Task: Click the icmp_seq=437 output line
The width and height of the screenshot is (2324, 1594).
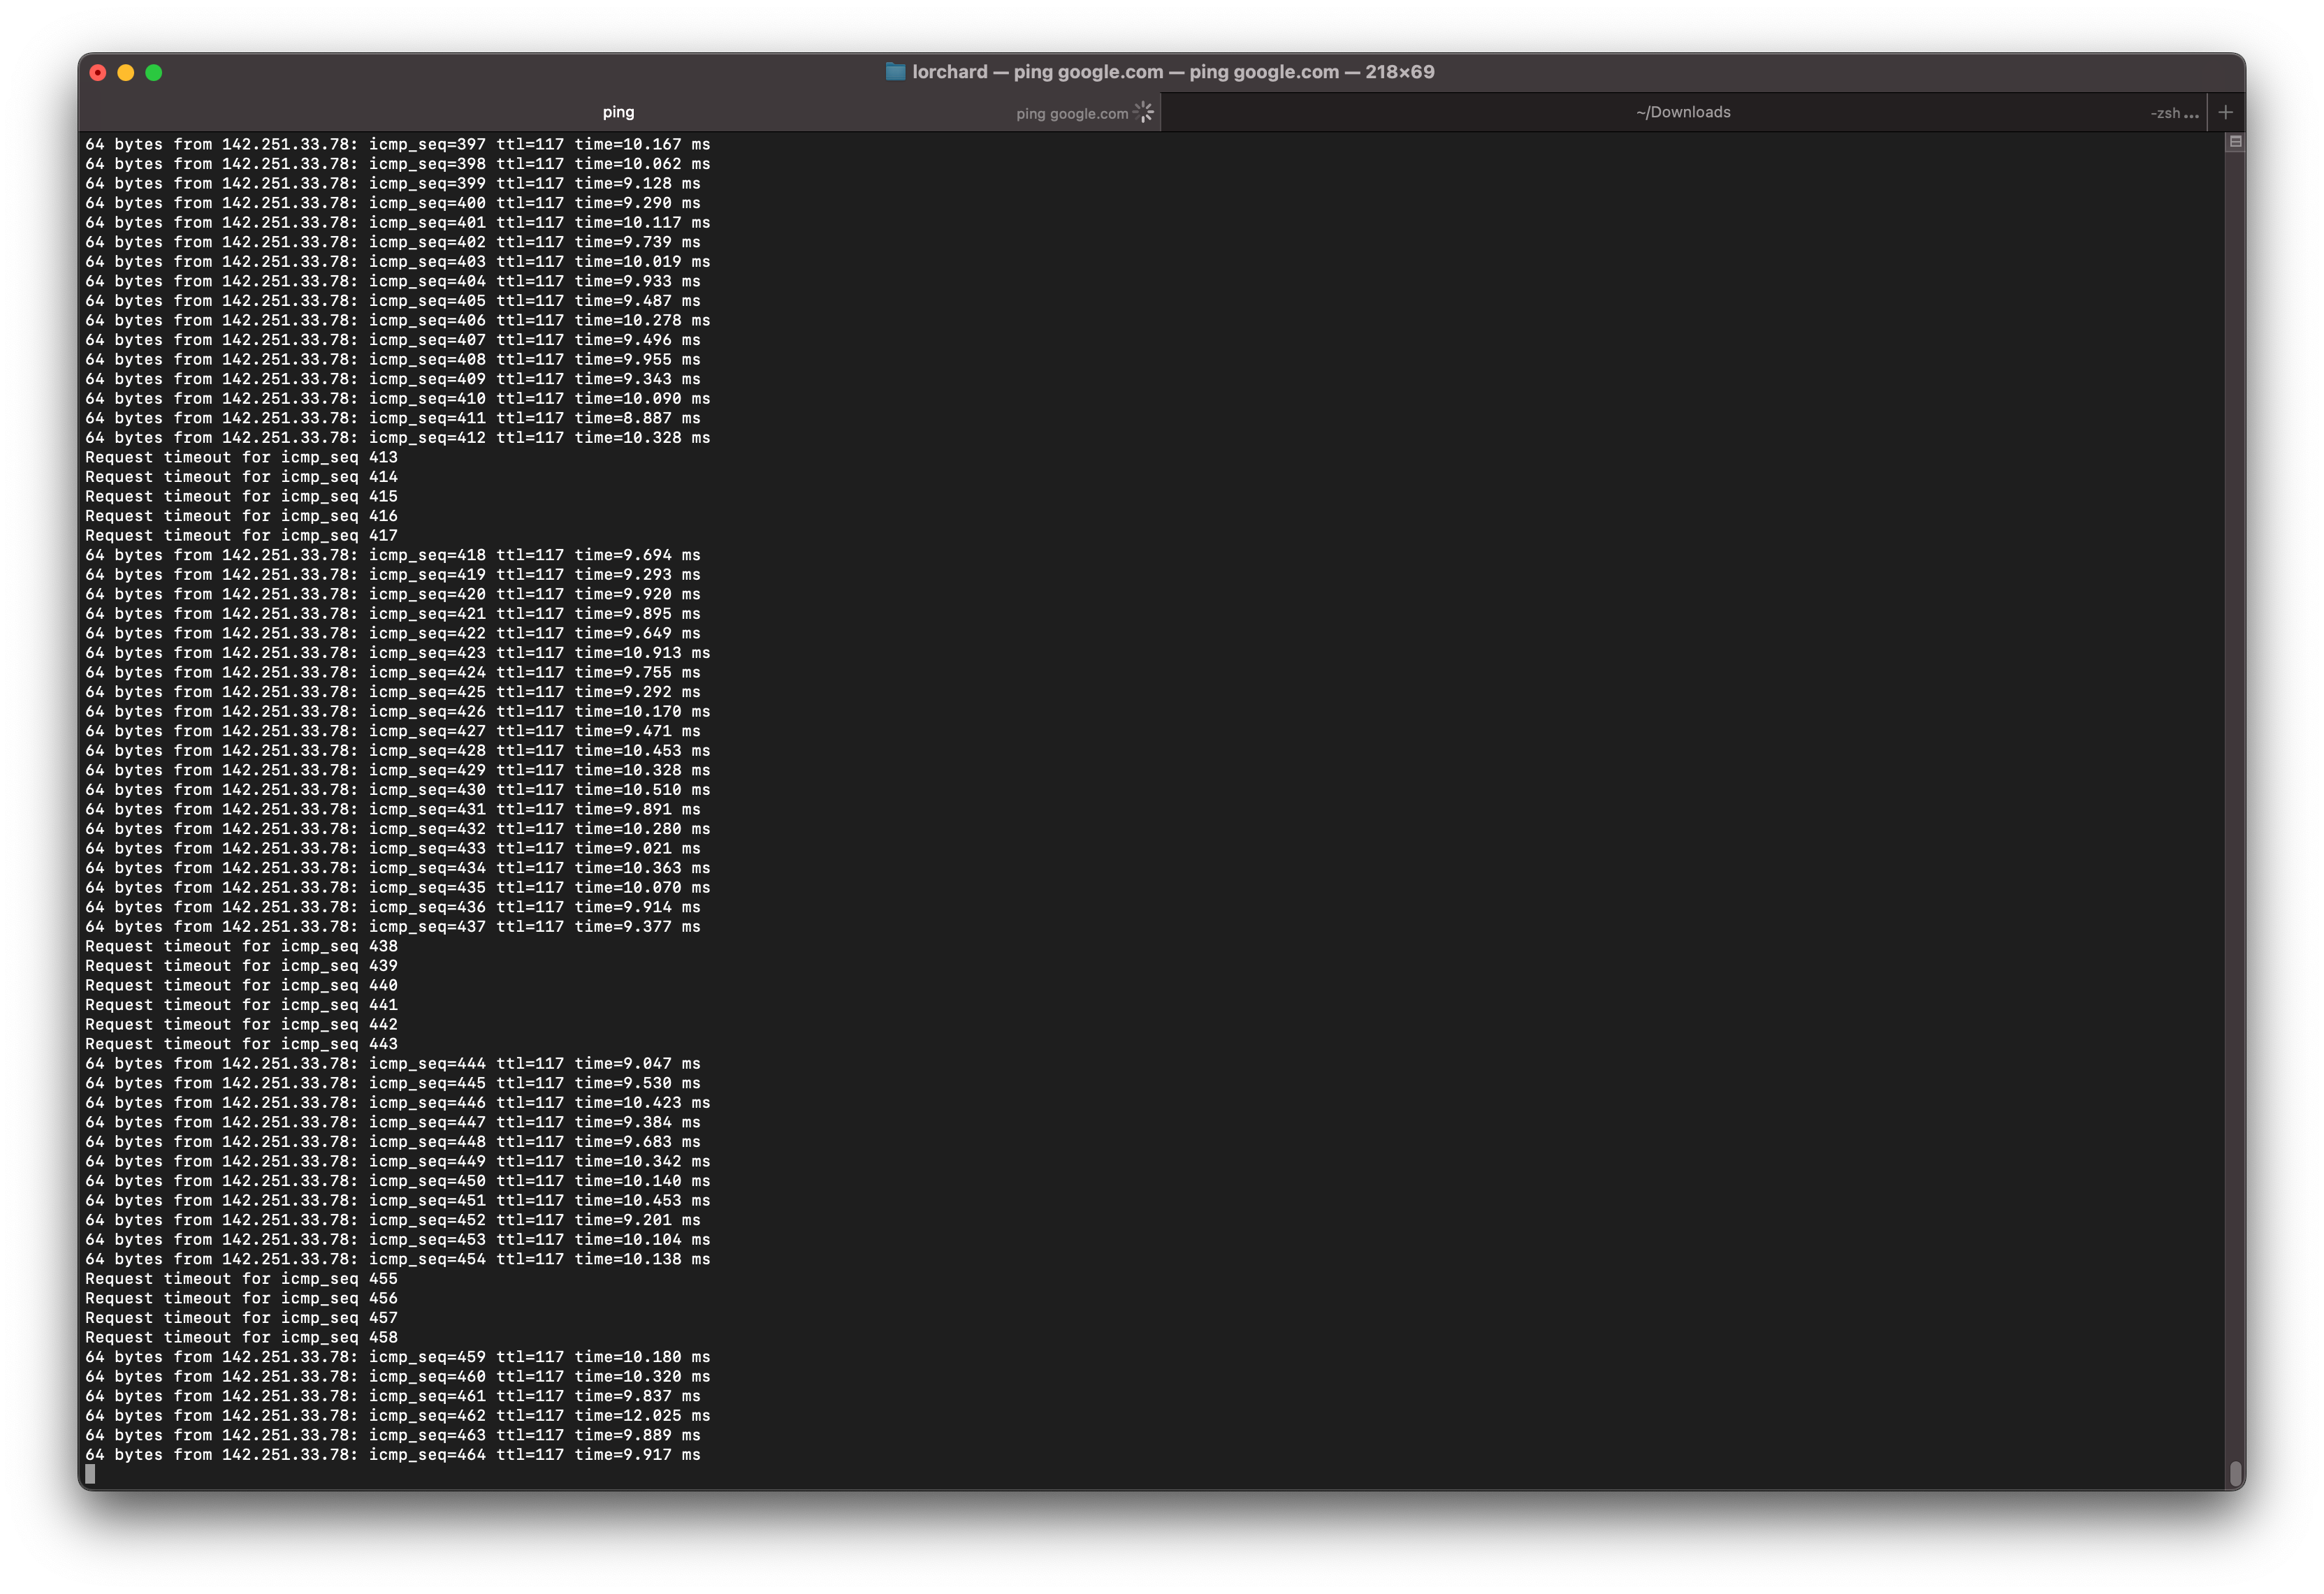Action: [392, 926]
